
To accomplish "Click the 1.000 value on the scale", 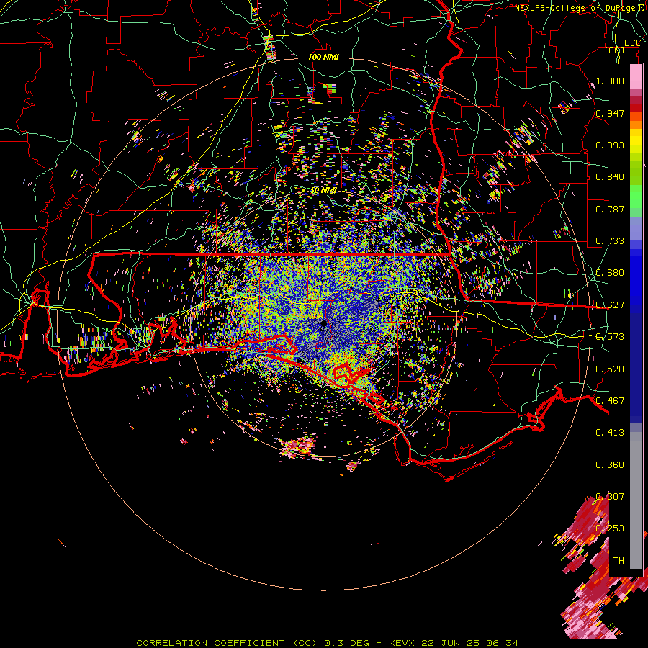I will pos(610,81).
